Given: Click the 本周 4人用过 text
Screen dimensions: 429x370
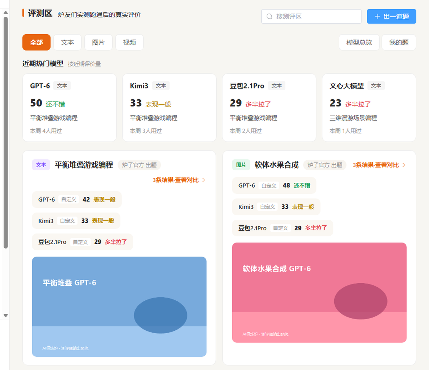Looking at the screenshot, I should (x=46, y=131).
